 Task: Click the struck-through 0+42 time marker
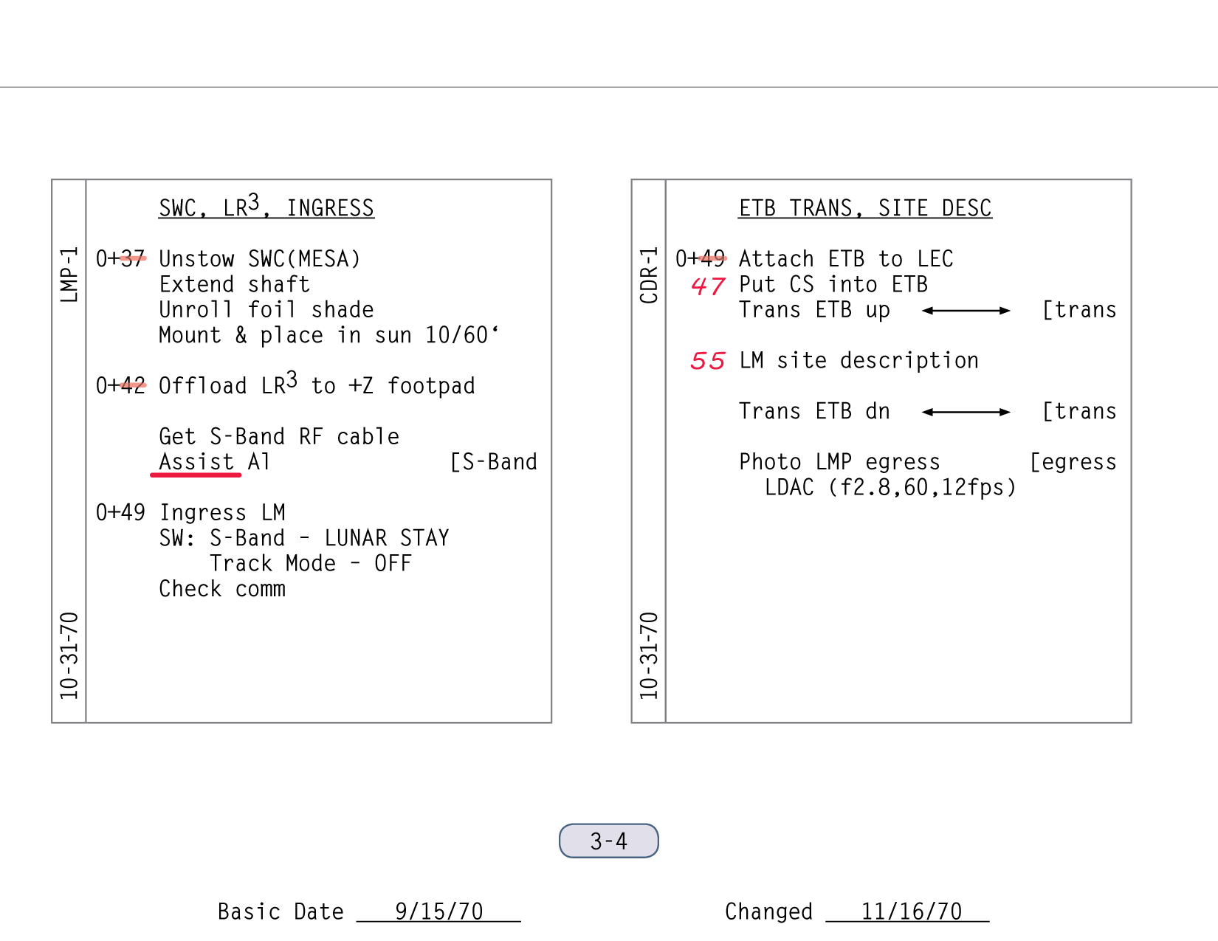tap(121, 385)
